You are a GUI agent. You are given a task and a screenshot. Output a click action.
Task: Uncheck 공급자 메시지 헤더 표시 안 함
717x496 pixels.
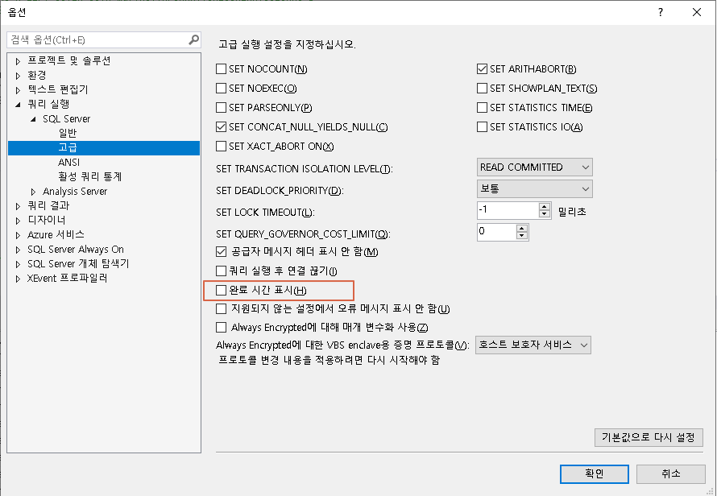[221, 251]
